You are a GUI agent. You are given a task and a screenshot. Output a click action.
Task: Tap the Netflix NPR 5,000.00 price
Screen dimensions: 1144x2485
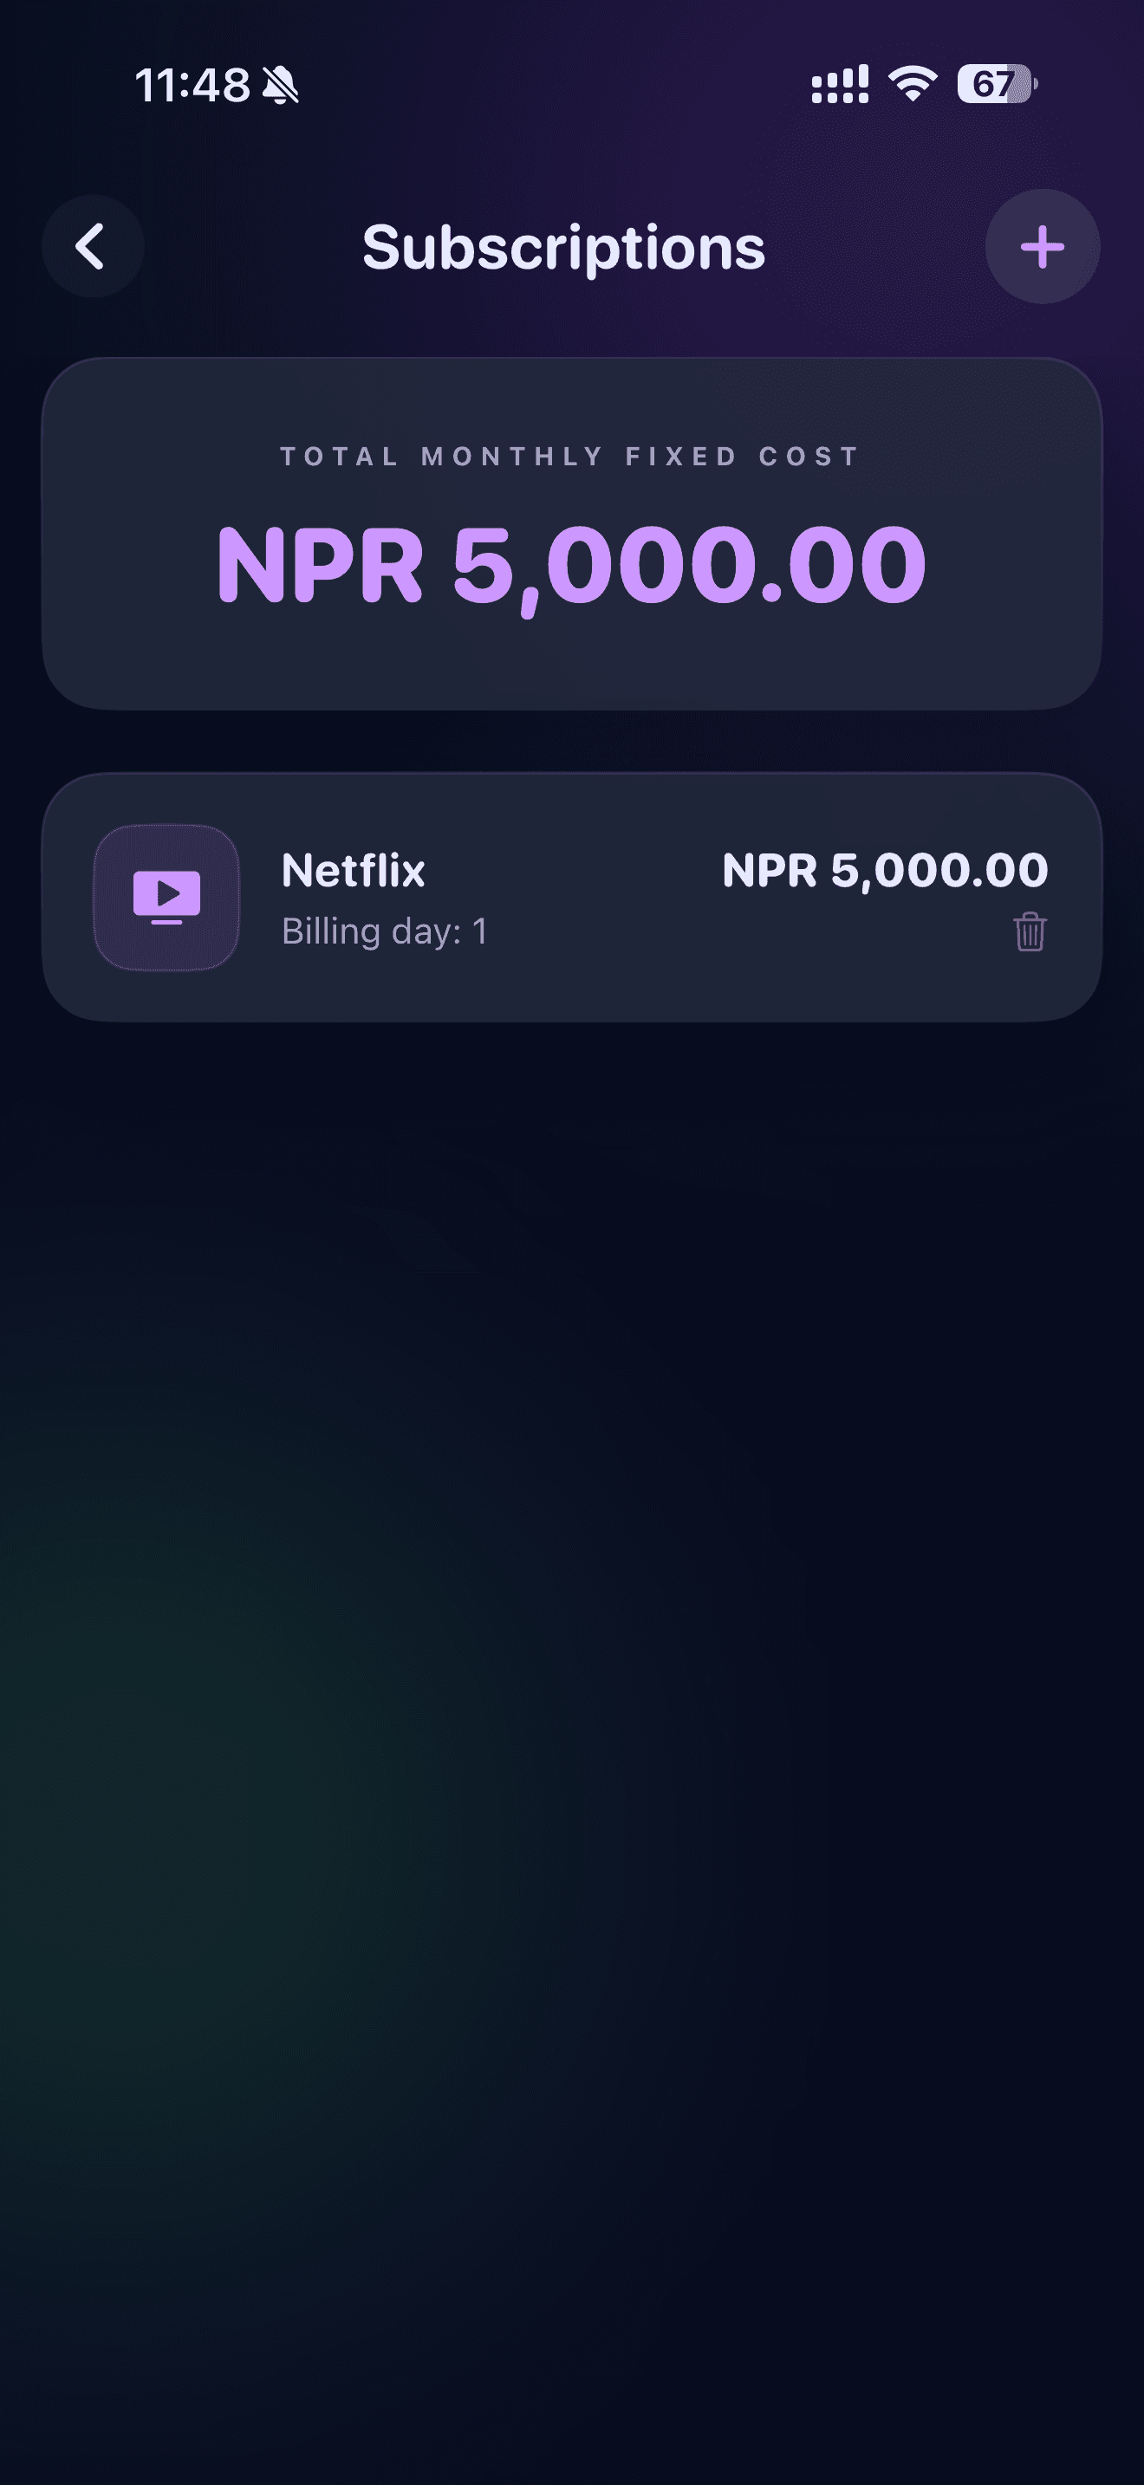click(x=885, y=870)
